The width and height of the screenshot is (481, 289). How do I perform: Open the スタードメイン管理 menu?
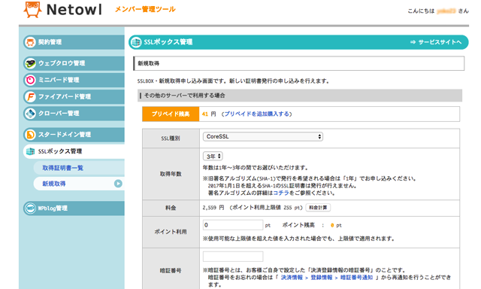click(74, 135)
